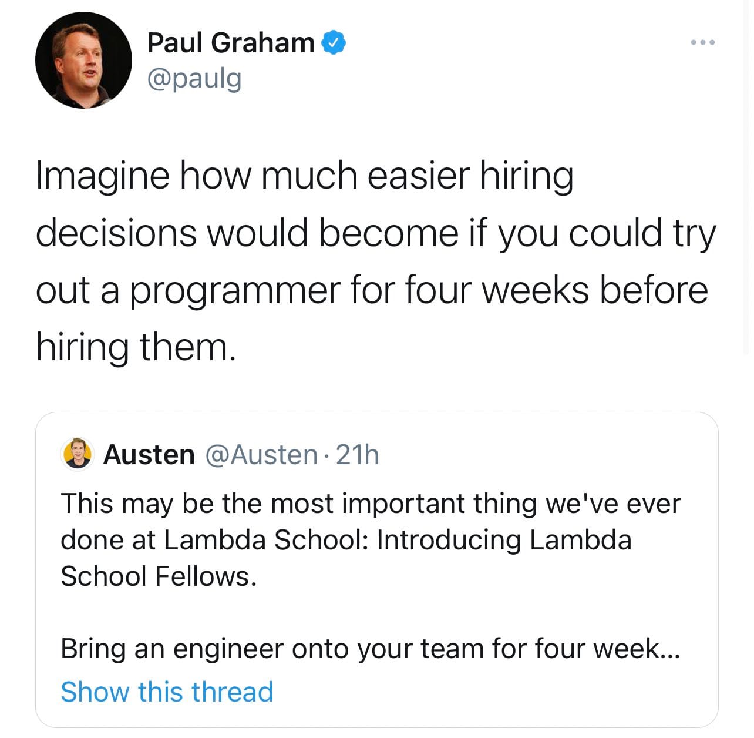Click the blue verified badge
The image size is (754, 738).
coord(334,43)
